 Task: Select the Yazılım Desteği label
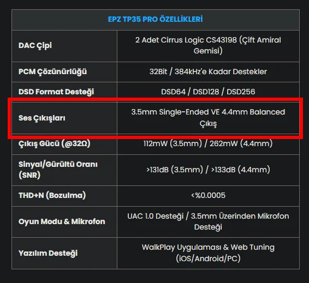click(x=48, y=254)
